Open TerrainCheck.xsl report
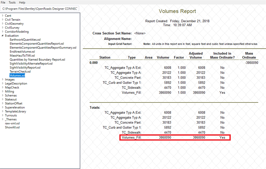The height and width of the screenshot is (169, 266). [x=20, y=71]
